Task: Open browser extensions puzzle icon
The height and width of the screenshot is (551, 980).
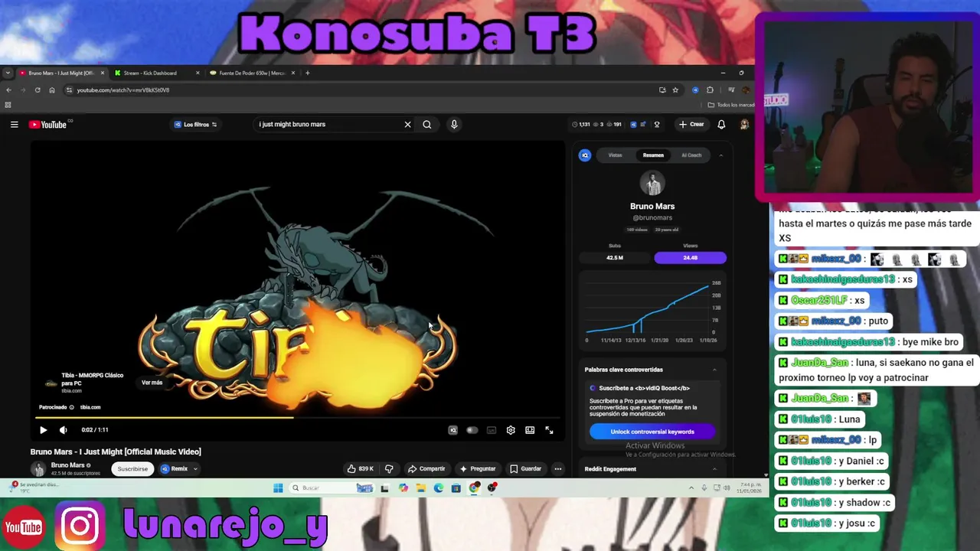Action: (x=710, y=90)
